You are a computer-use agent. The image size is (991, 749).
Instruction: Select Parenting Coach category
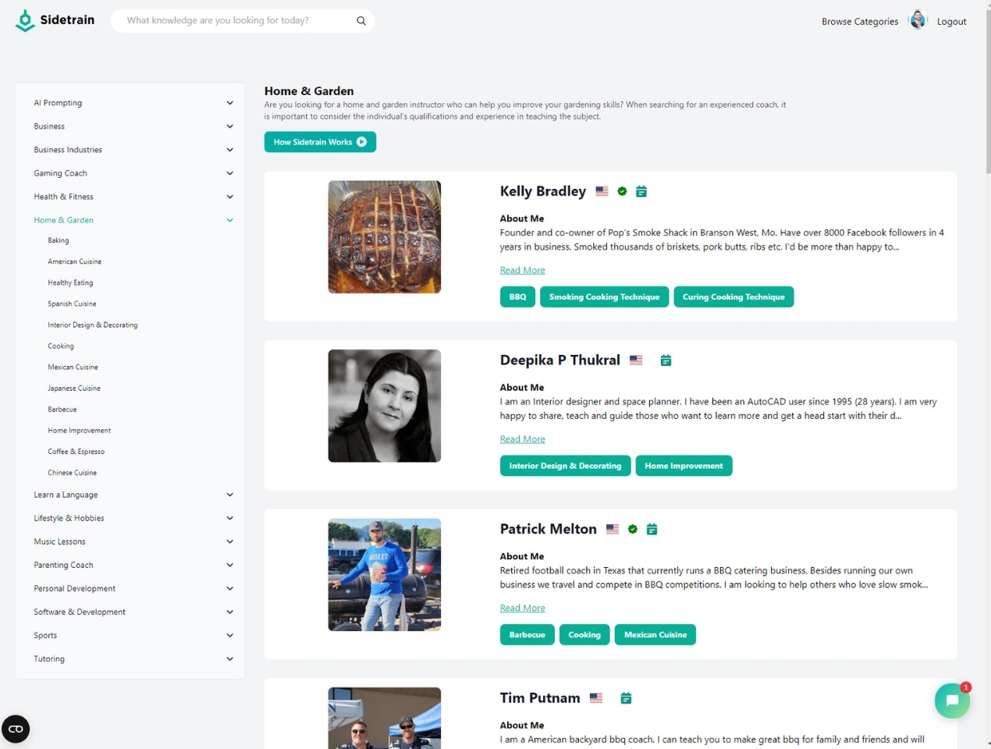[63, 565]
